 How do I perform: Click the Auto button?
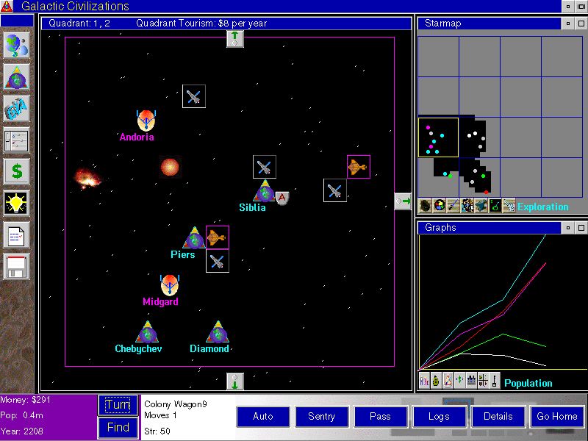[x=263, y=416]
